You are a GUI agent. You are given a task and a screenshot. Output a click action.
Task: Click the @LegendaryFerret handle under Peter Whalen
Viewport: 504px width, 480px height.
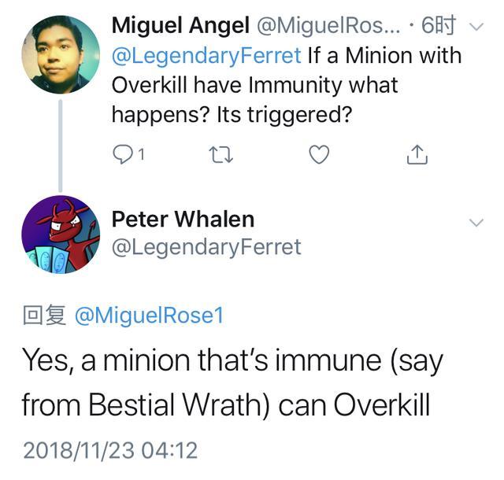point(206,247)
